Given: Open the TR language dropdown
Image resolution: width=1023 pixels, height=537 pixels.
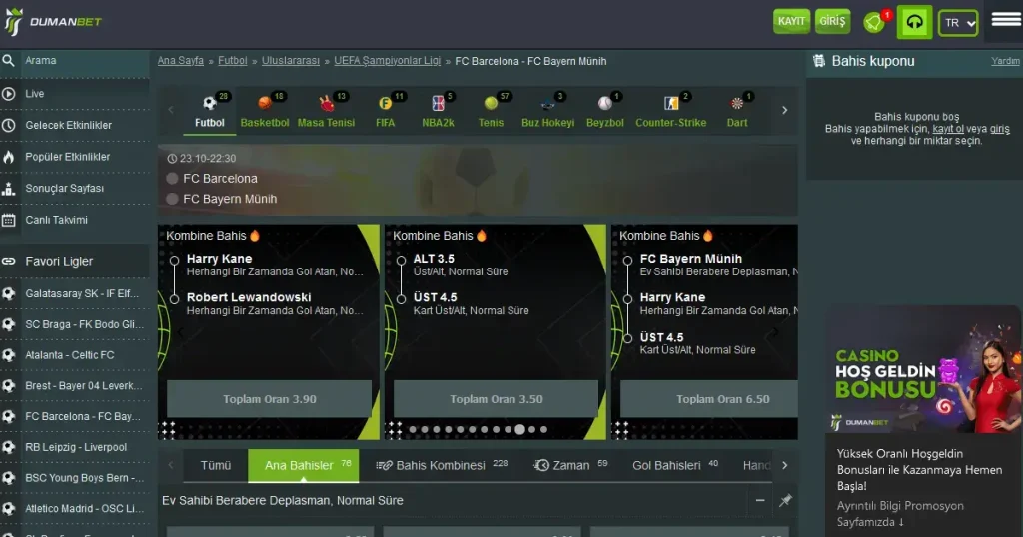Looking at the screenshot, I should pos(958,23).
